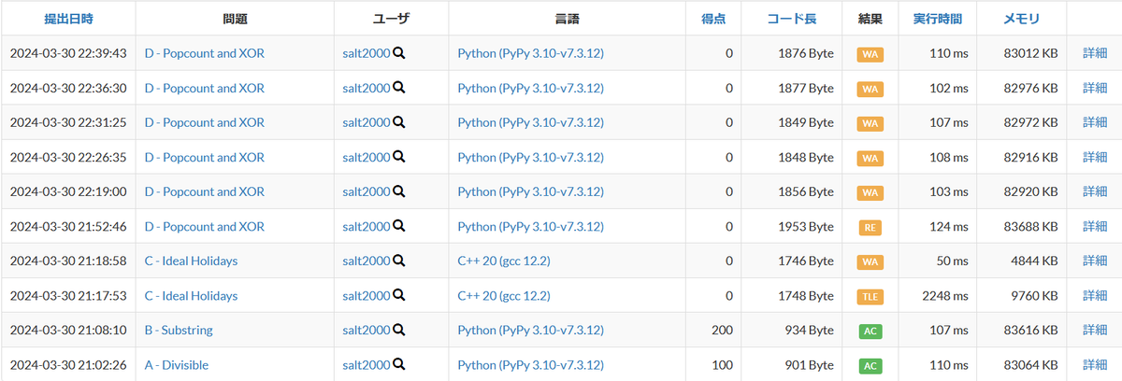Sort by 得点 column header

point(713,18)
